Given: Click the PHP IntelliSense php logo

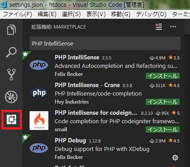Looking at the screenshot, I should tap(39, 65).
